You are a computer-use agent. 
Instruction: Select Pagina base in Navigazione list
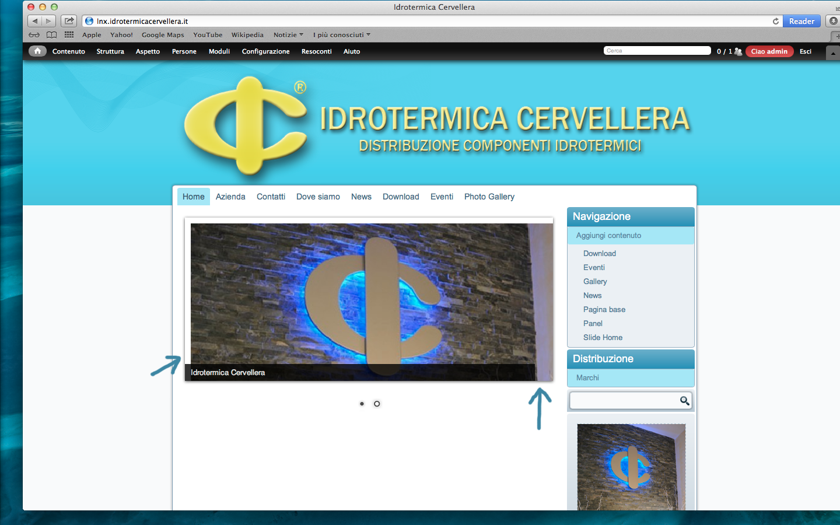(604, 310)
